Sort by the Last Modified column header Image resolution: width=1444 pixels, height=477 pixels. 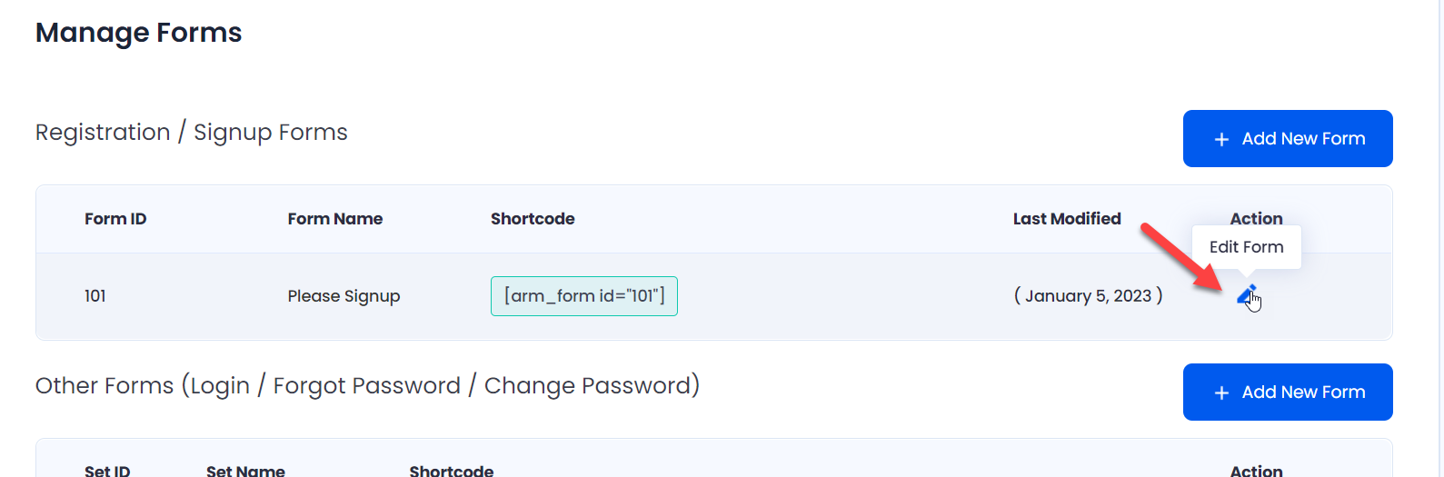[1067, 219]
